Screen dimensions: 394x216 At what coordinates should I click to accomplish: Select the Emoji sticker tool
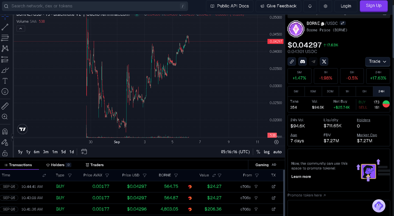[5, 91]
